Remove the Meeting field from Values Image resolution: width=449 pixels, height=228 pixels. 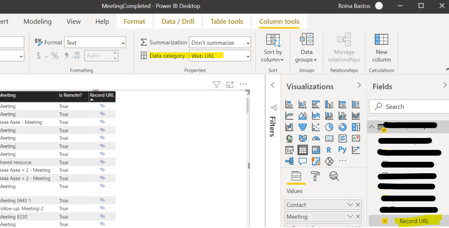pyautogui.click(x=358, y=217)
